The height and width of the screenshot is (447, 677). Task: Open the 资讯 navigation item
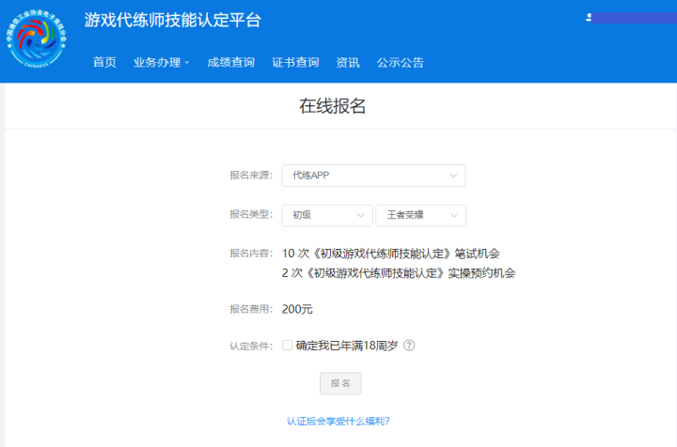348,63
